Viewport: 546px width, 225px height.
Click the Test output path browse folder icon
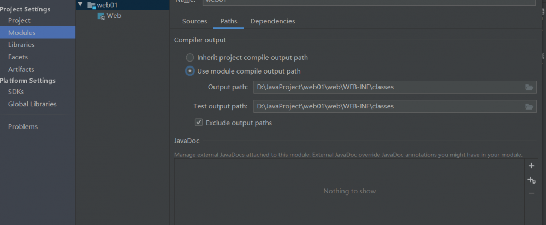coord(529,106)
